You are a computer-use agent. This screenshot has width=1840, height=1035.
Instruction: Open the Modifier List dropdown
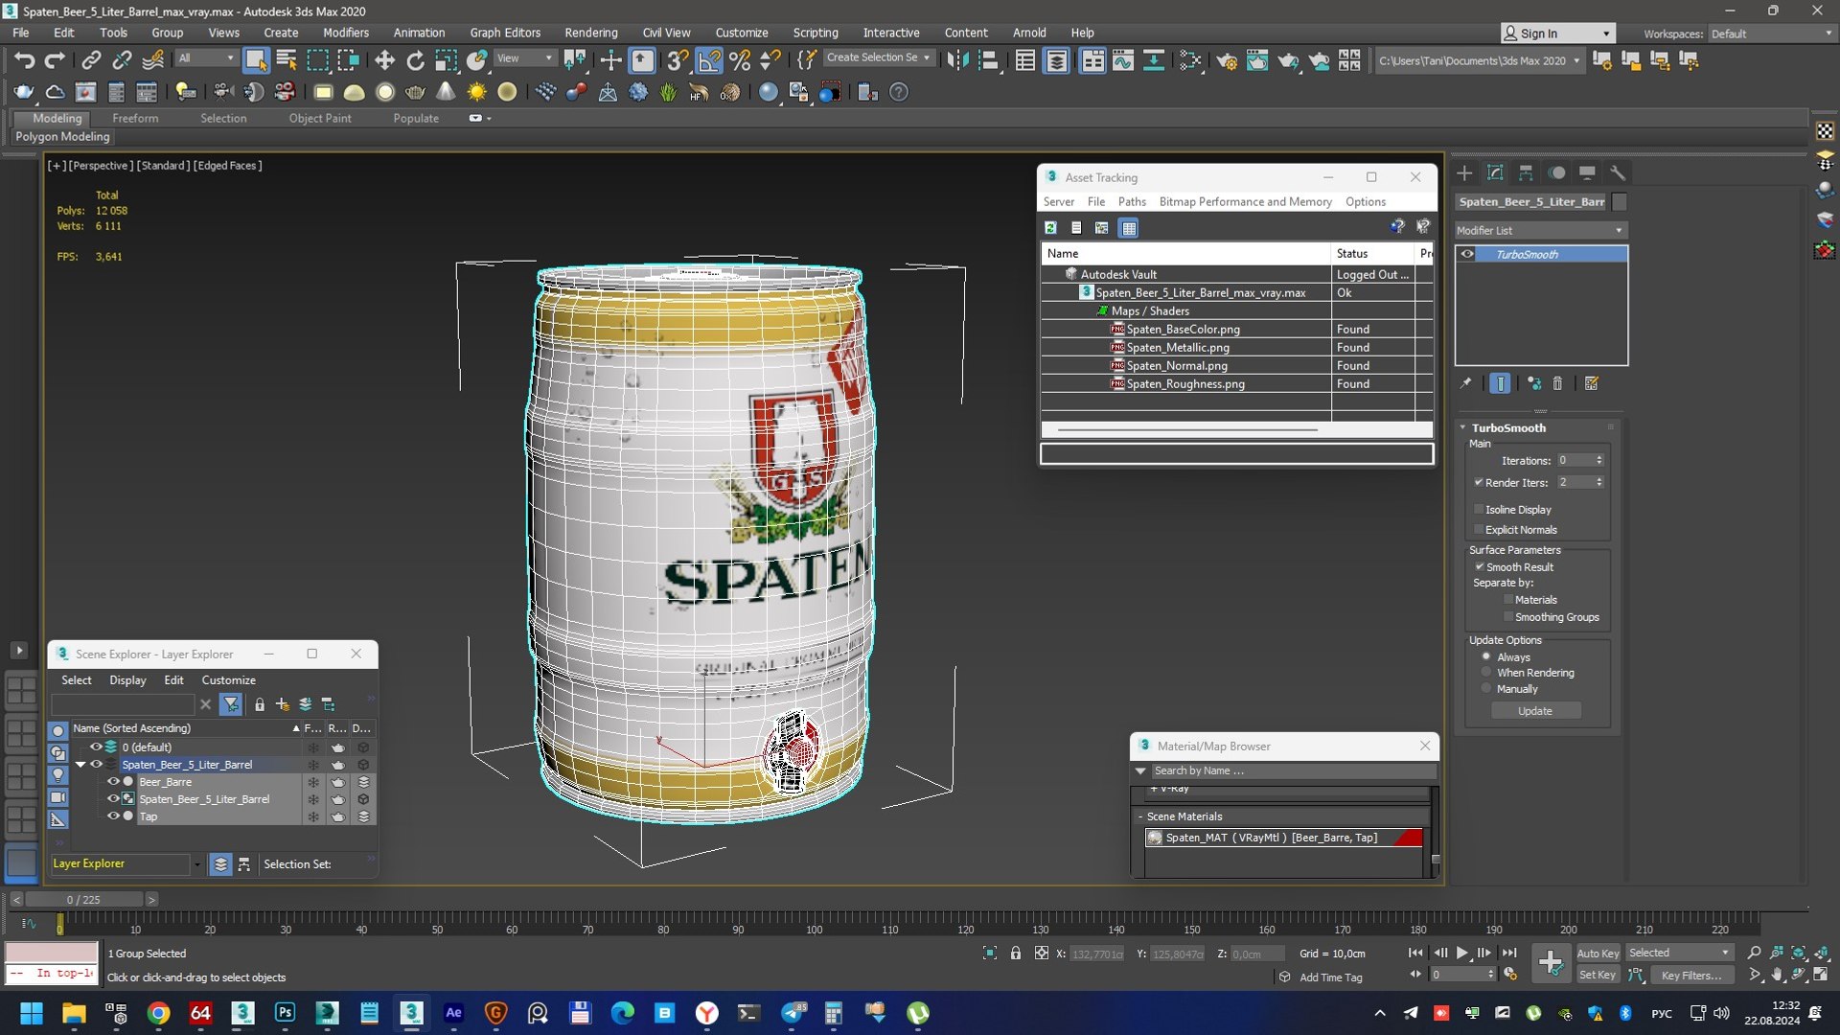[x=1540, y=230]
